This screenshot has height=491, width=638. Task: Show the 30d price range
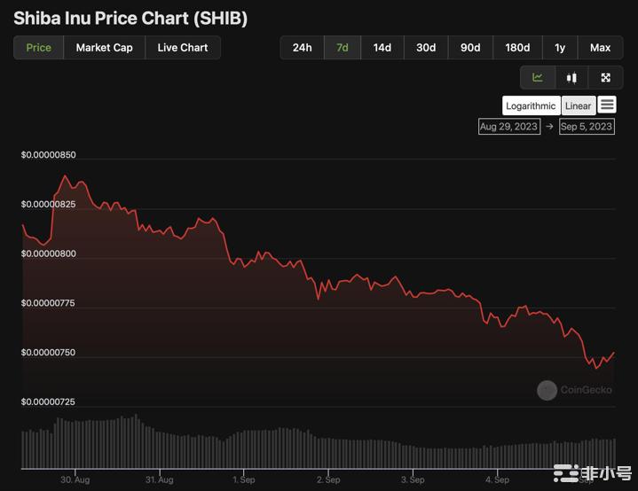point(426,48)
